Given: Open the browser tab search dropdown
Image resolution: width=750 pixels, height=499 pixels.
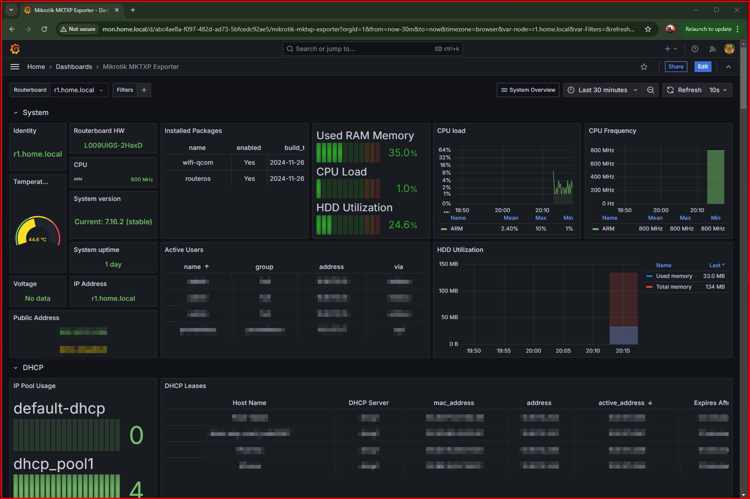Looking at the screenshot, I should pyautogui.click(x=11, y=10).
